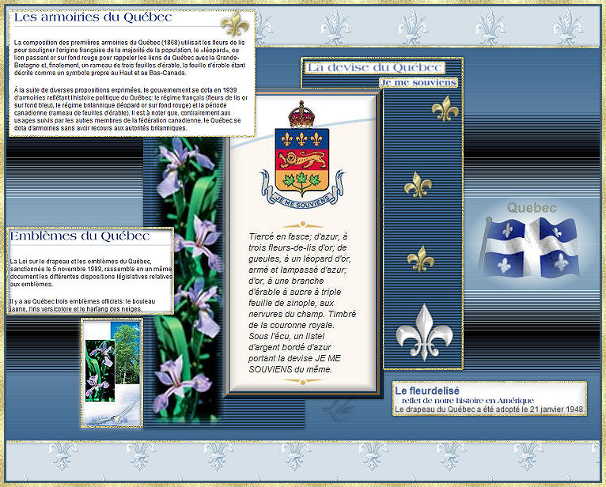This screenshot has height=487, width=606.
Task: Click the gold lion on the red shield band
Action: click(x=302, y=160)
